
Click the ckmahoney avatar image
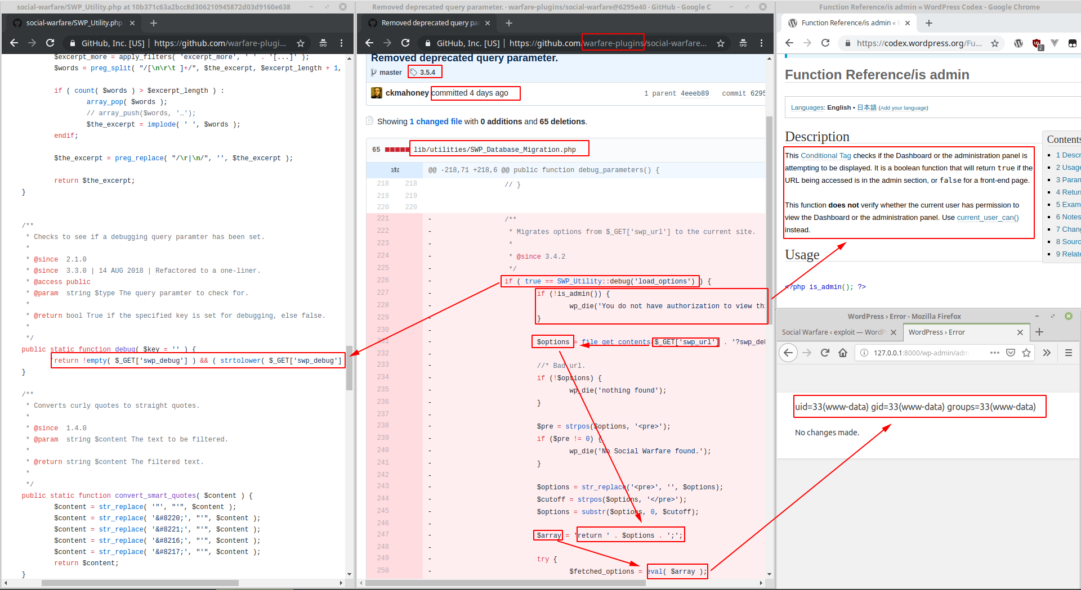tap(377, 93)
